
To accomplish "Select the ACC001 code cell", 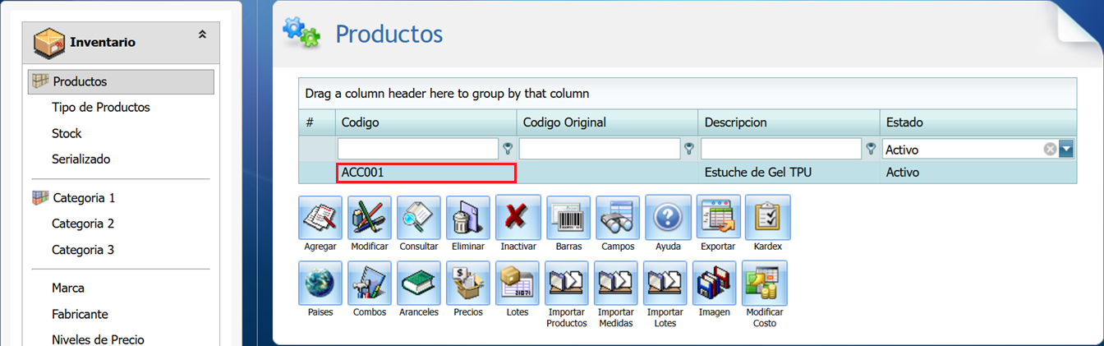I will pos(425,173).
